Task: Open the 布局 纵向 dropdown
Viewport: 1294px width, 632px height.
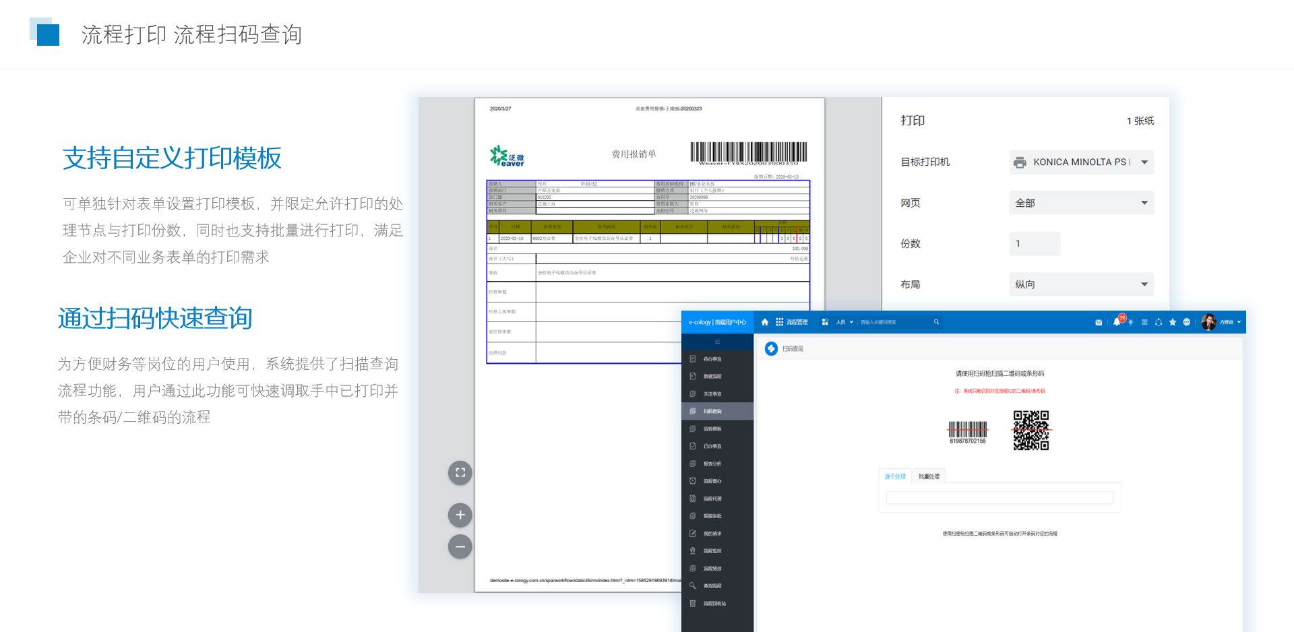Action: pyautogui.click(x=1081, y=284)
